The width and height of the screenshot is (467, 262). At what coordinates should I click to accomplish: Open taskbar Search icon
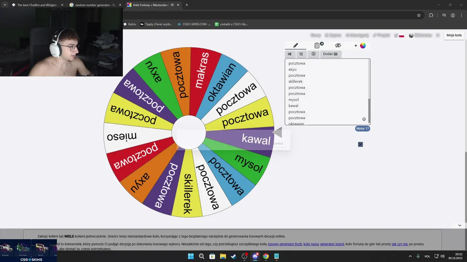tap(201, 256)
